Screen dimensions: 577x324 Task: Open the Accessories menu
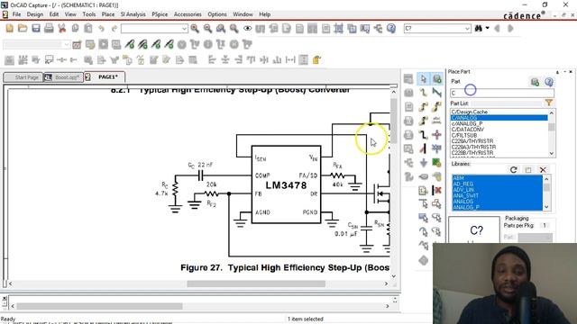[x=188, y=14]
